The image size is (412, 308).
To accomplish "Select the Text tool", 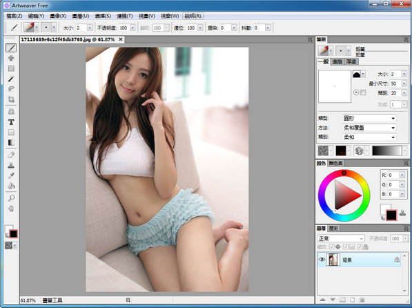I will (x=11, y=122).
